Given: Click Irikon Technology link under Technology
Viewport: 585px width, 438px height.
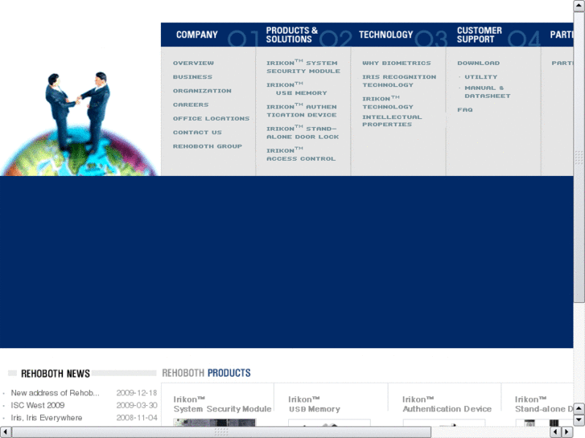Looking at the screenshot, I should coord(388,103).
